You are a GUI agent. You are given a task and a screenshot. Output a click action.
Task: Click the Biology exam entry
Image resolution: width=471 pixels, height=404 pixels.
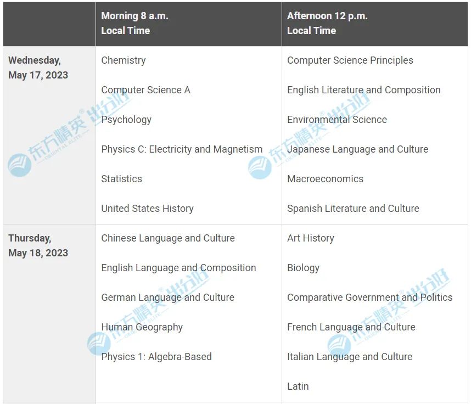coord(303,268)
